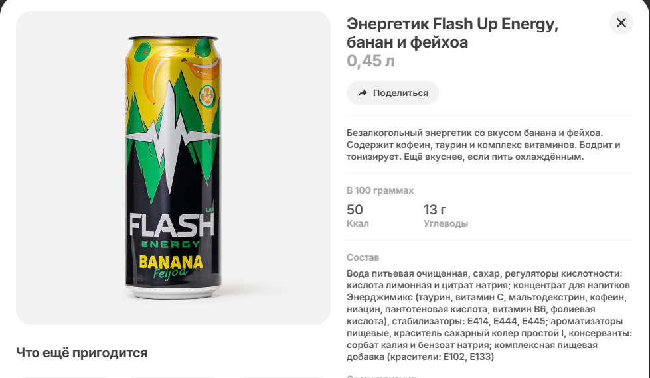Click the ingredients list text
The image size is (650, 378).
(489, 315)
